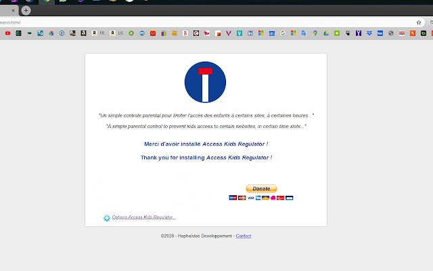Screen dimensions: 433x271
Task: Open the Dropbox bookmark
Action: click(369, 33)
